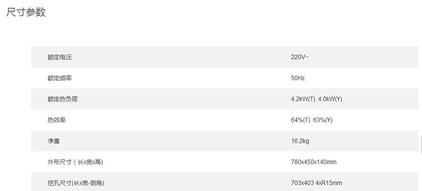Click the 4.0kW(Y) heat load value

(330, 99)
